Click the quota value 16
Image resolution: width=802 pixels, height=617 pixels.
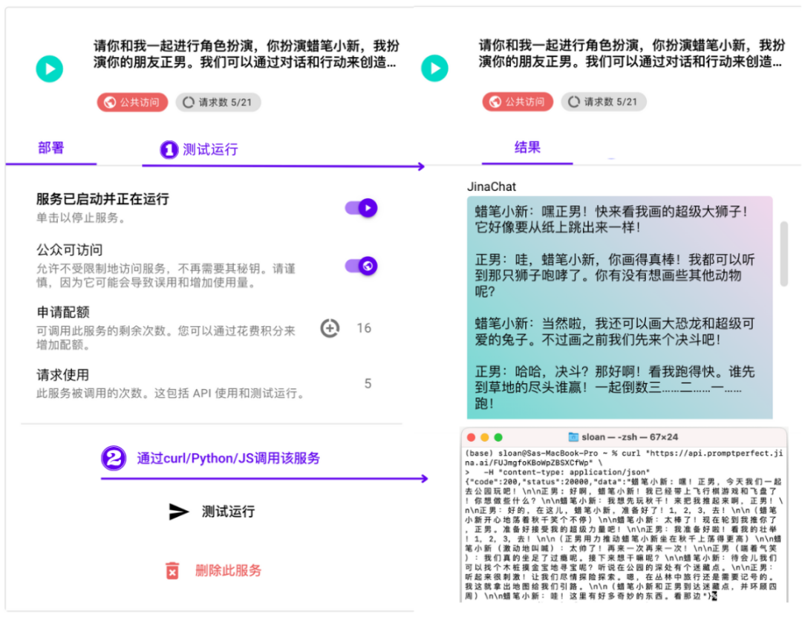(364, 328)
